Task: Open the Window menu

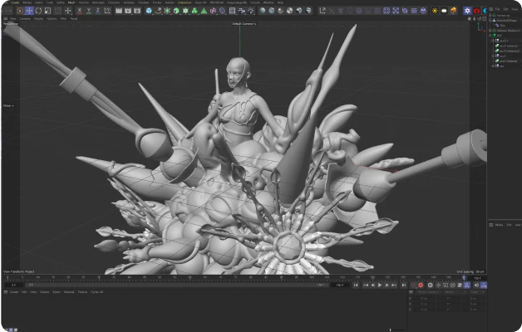Action: [268, 2]
